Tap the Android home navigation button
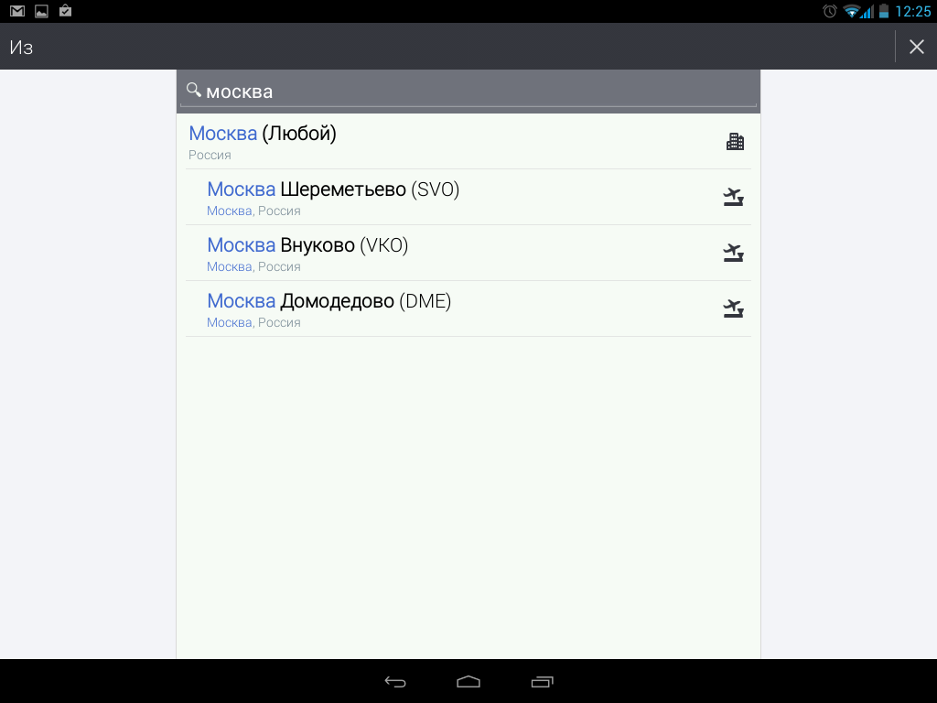 coord(468,681)
